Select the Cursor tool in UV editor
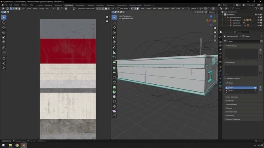 pos(4,22)
